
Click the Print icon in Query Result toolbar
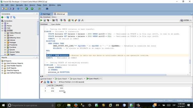pos(45,82)
